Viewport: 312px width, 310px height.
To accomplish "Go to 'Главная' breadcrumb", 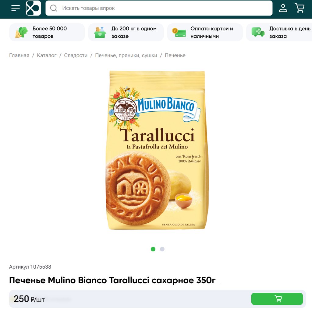I will click(19, 55).
